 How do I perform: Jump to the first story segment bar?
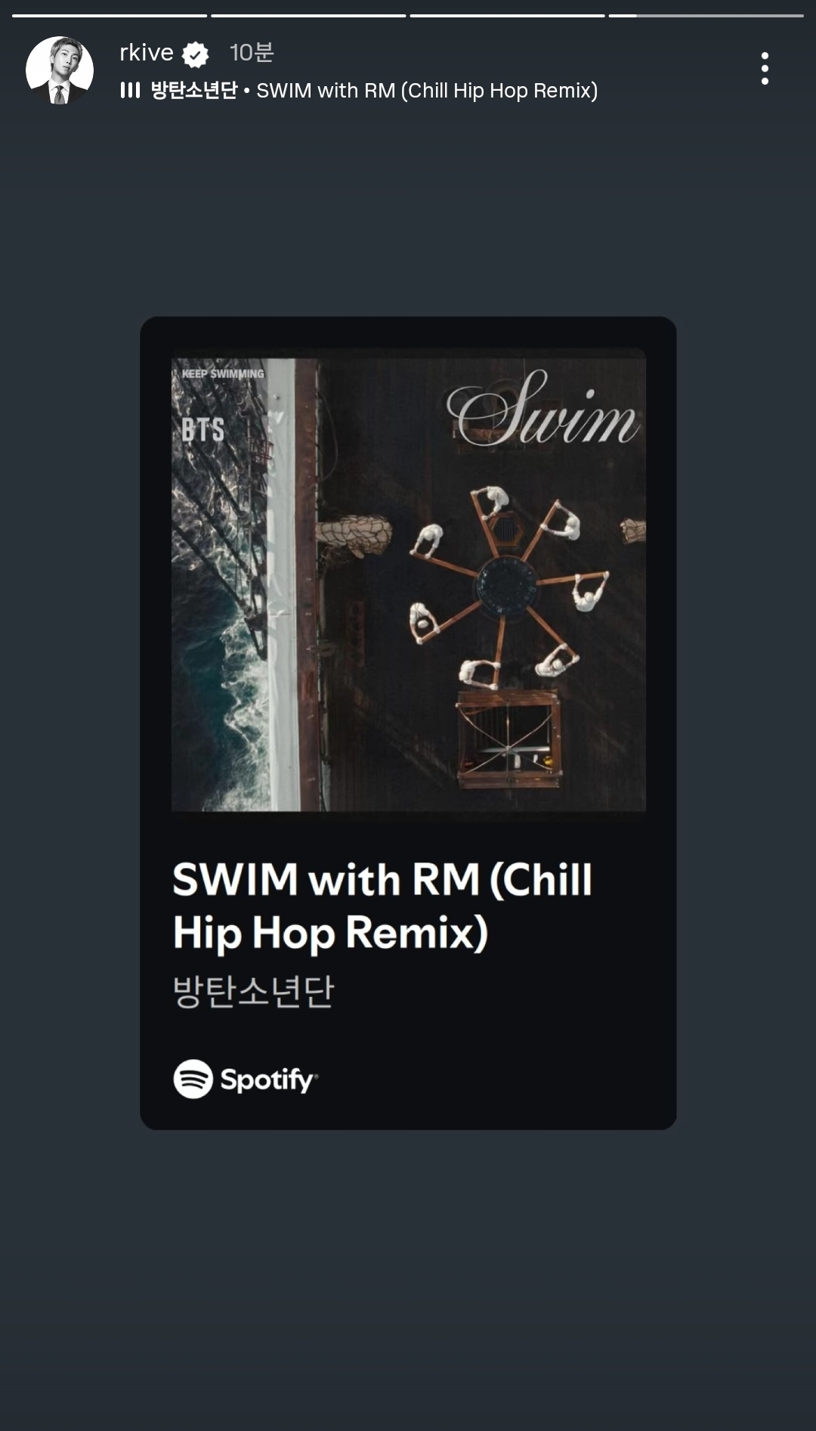(110, 15)
